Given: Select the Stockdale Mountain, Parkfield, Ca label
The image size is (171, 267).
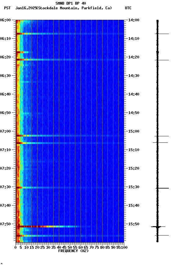Looking at the screenshot, I should 75,8.
